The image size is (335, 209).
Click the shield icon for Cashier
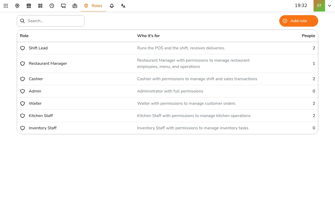(23, 79)
